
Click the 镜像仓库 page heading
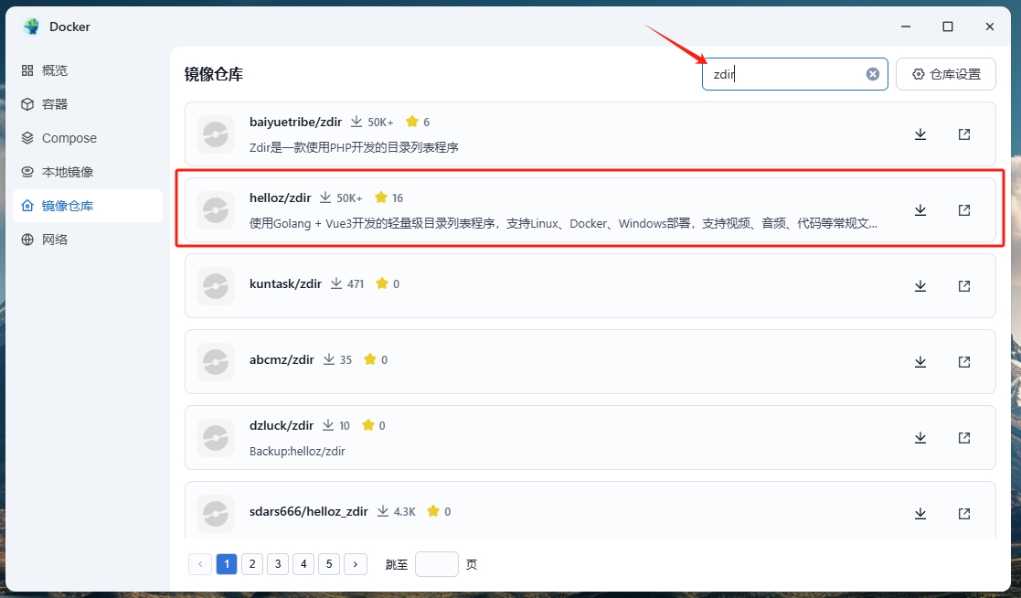click(x=214, y=74)
